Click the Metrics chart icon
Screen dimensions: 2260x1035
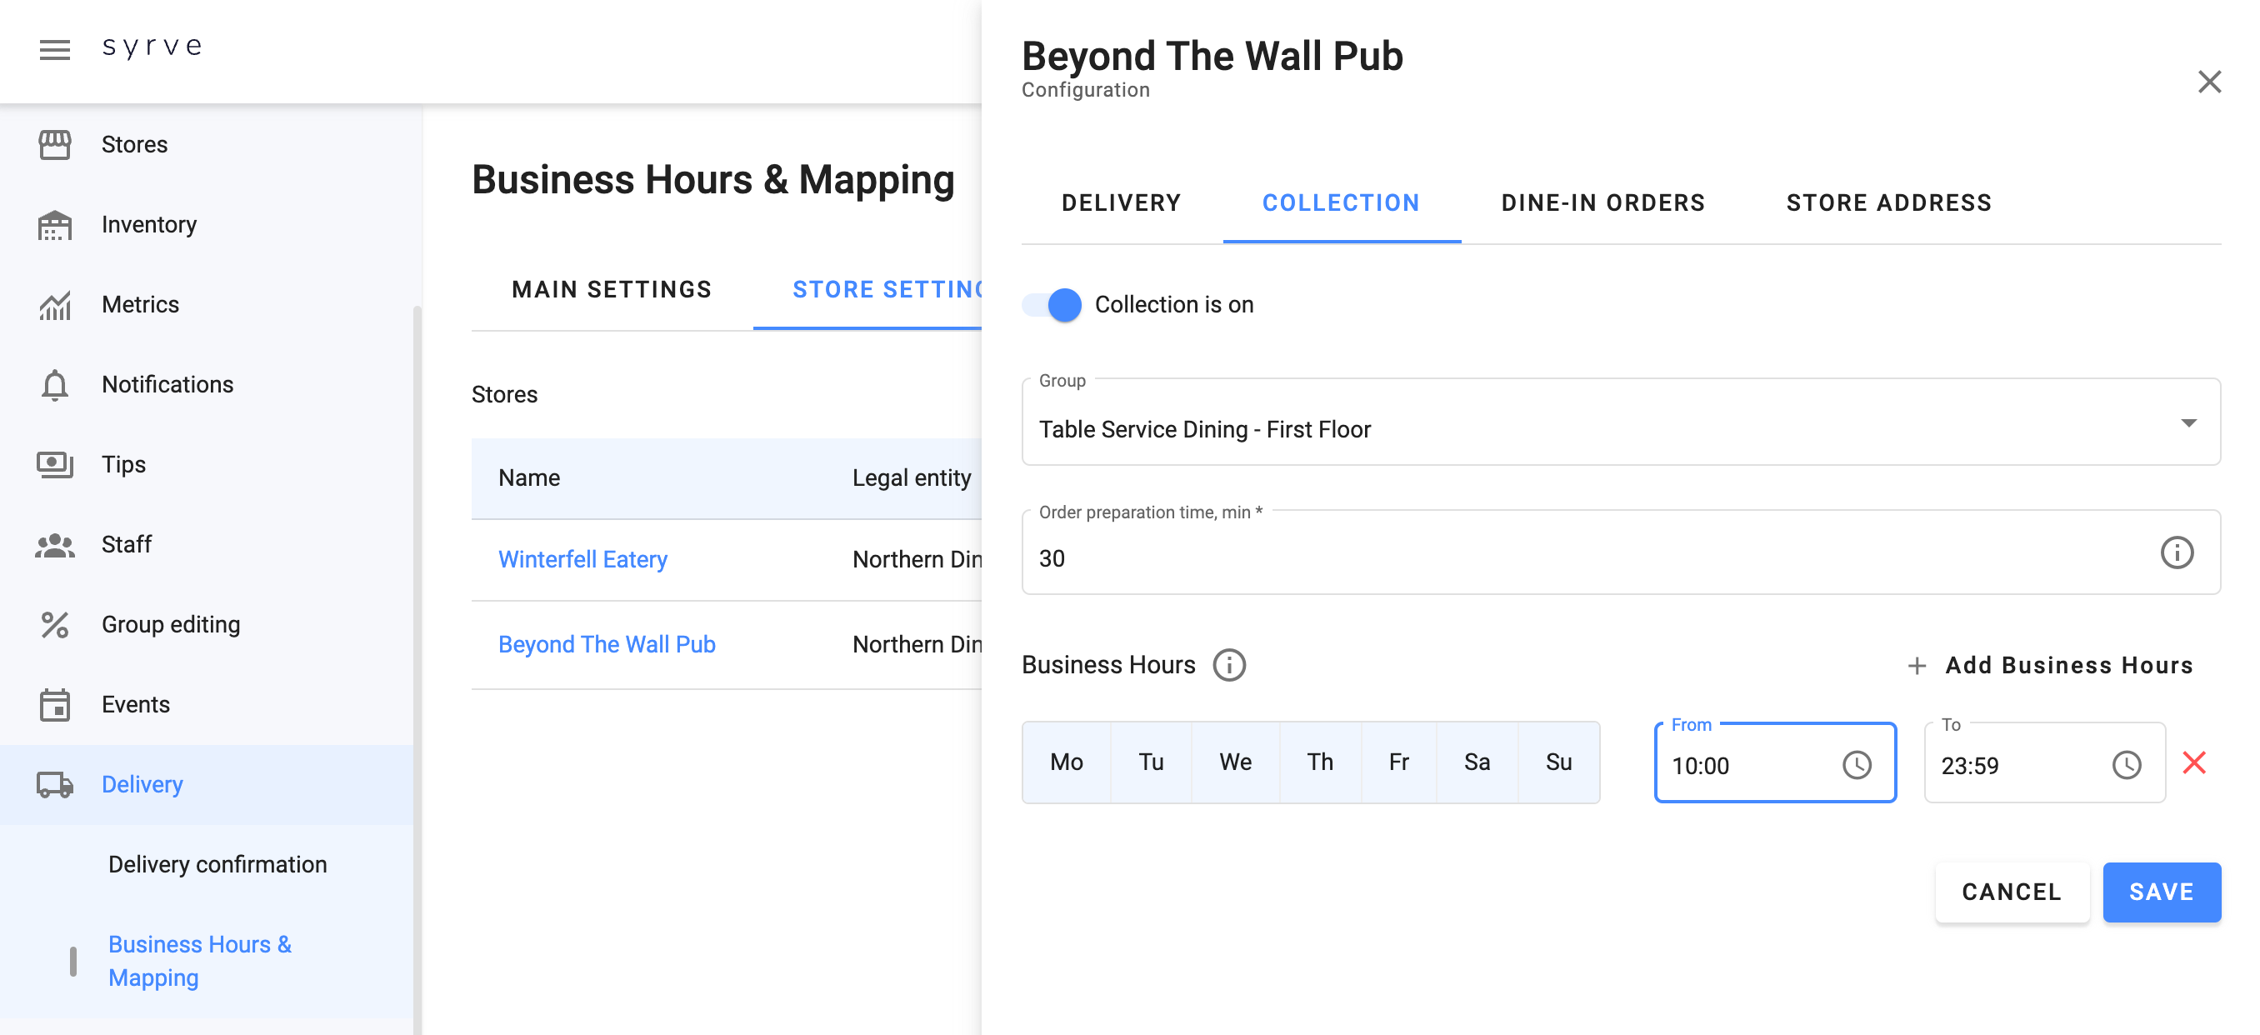[x=54, y=305]
